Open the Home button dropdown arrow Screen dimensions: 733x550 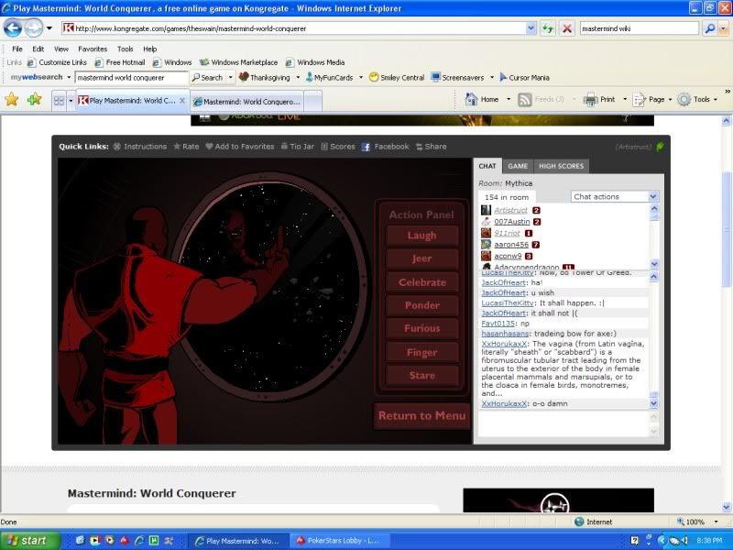[509, 99]
